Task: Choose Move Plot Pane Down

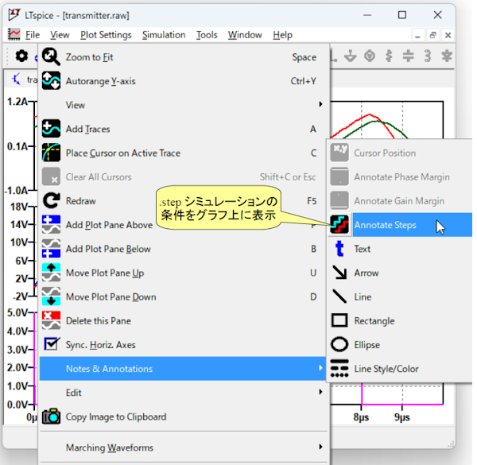Action: click(111, 296)
